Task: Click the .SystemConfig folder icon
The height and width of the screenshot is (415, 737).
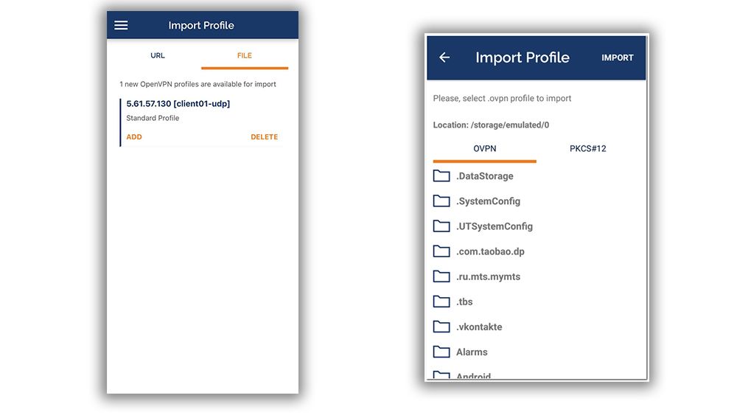Action: 441,201
